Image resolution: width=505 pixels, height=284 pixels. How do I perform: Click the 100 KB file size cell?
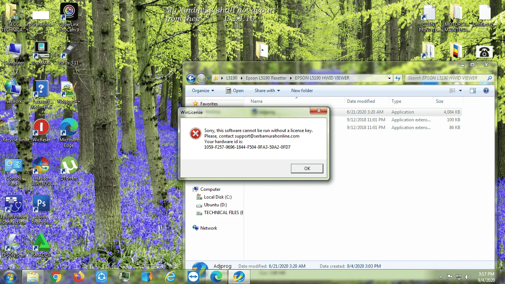(x=453, y=120)
